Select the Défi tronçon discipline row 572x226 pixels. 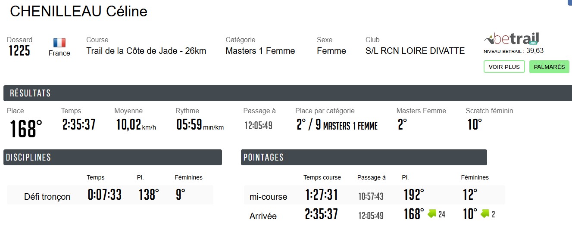47,197
